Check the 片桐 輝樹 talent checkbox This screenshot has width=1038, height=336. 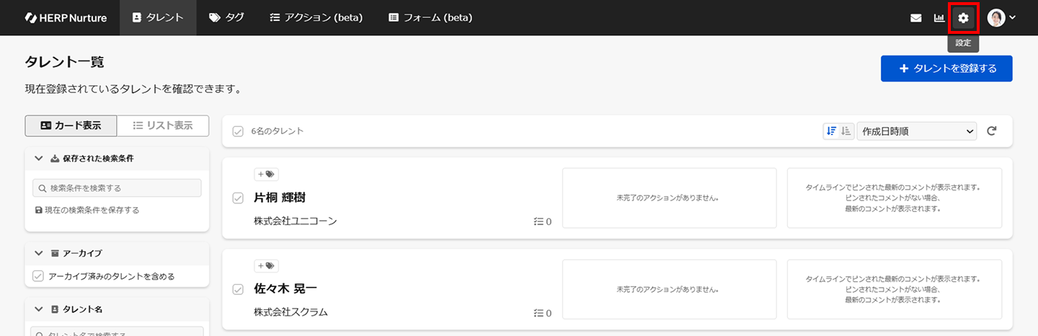(x=238, y=198)
